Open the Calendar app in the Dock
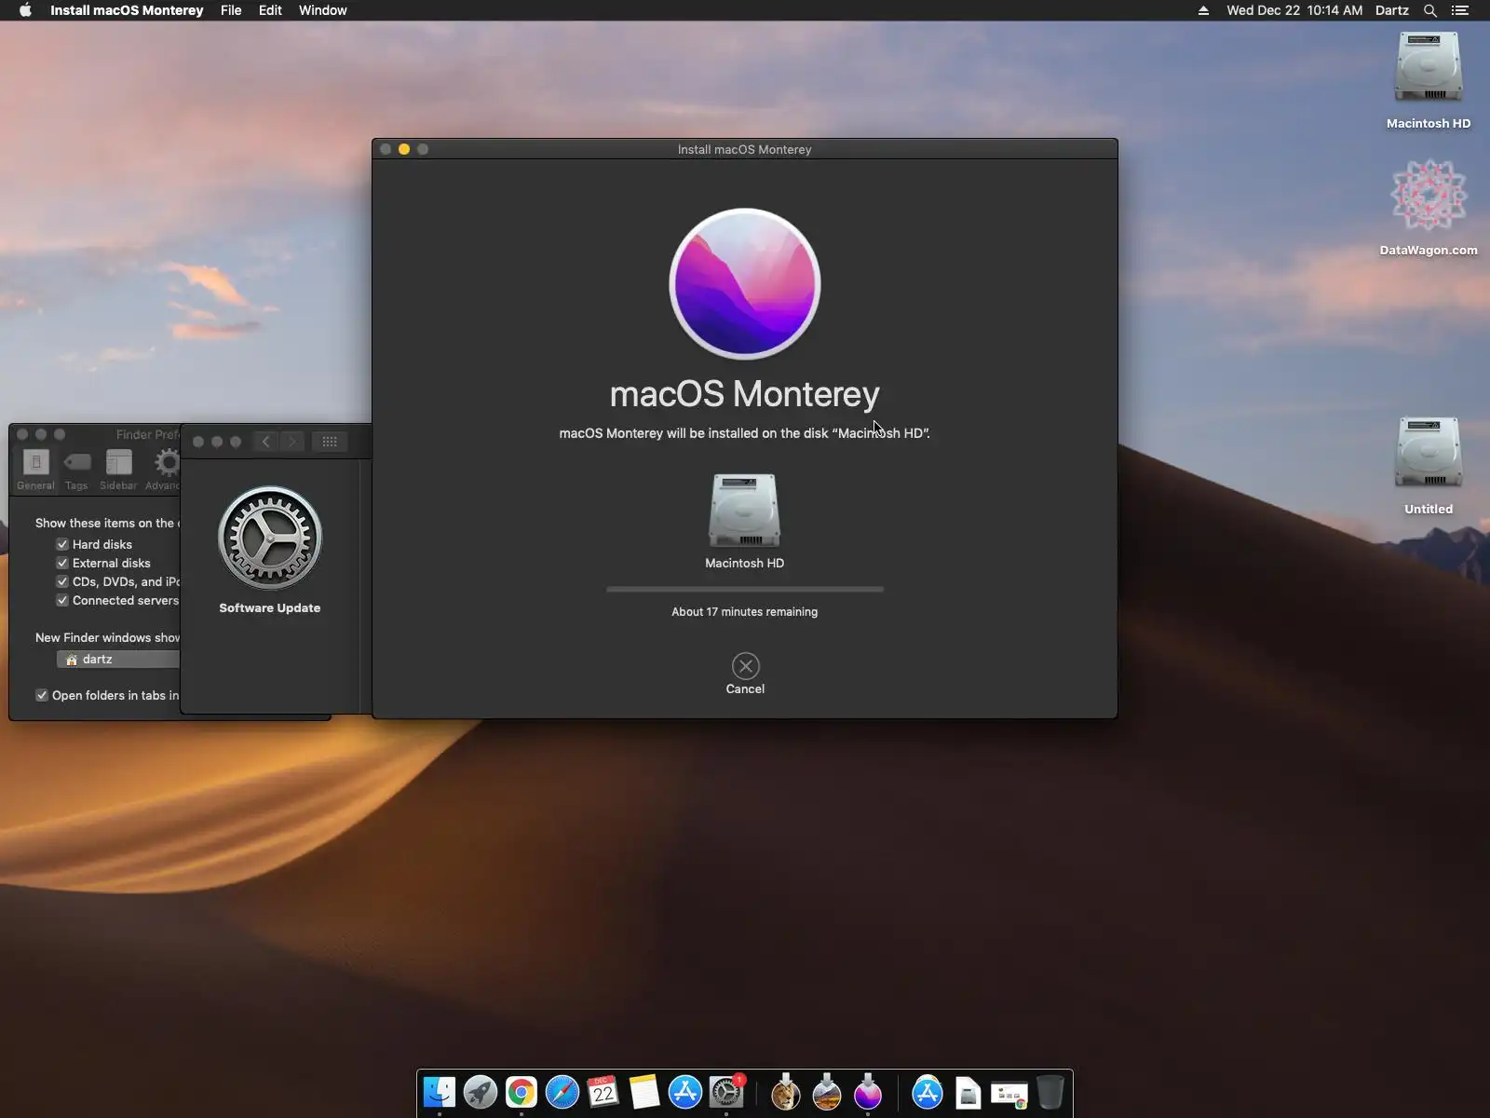Viewport: 1490px width, 1118px height. (603, 1092)
